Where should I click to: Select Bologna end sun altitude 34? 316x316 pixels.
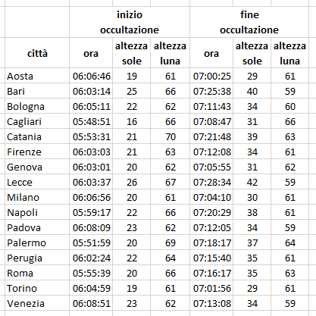pos(252,106)
